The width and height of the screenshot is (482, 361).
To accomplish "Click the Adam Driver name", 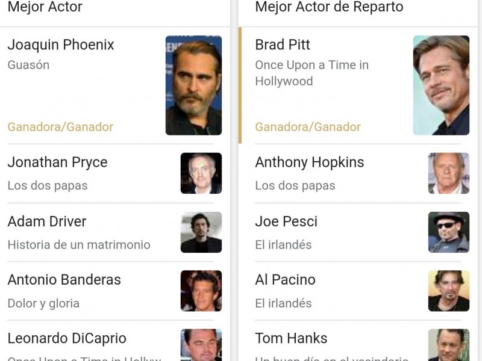I will point(47,221).
